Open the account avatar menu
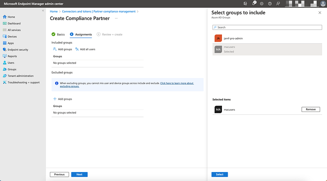The width and height of the screenshot is (327, 181). click(x=323, y=4)
